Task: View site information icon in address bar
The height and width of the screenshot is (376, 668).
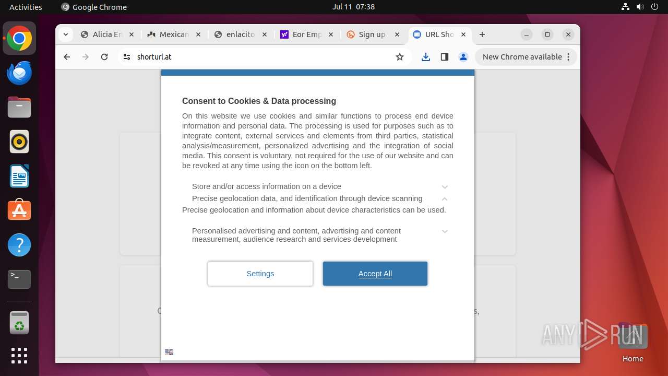Action: point(127,57)
